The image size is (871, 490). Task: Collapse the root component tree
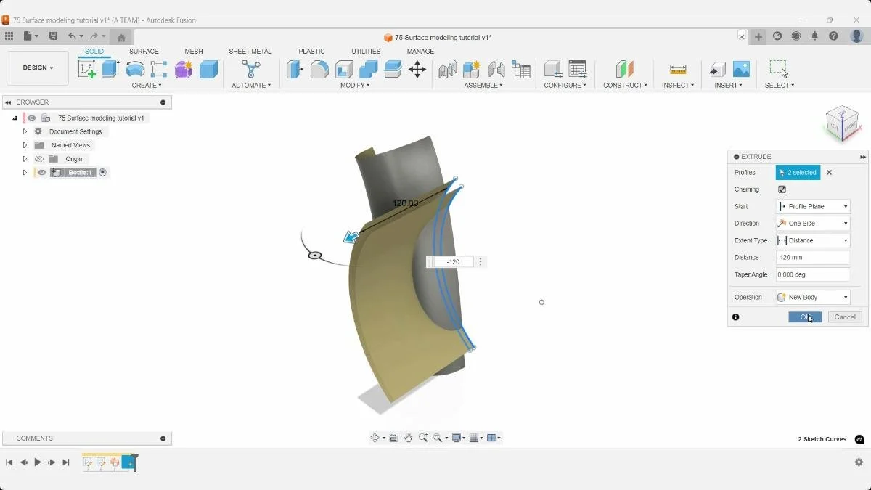point(15,118)
